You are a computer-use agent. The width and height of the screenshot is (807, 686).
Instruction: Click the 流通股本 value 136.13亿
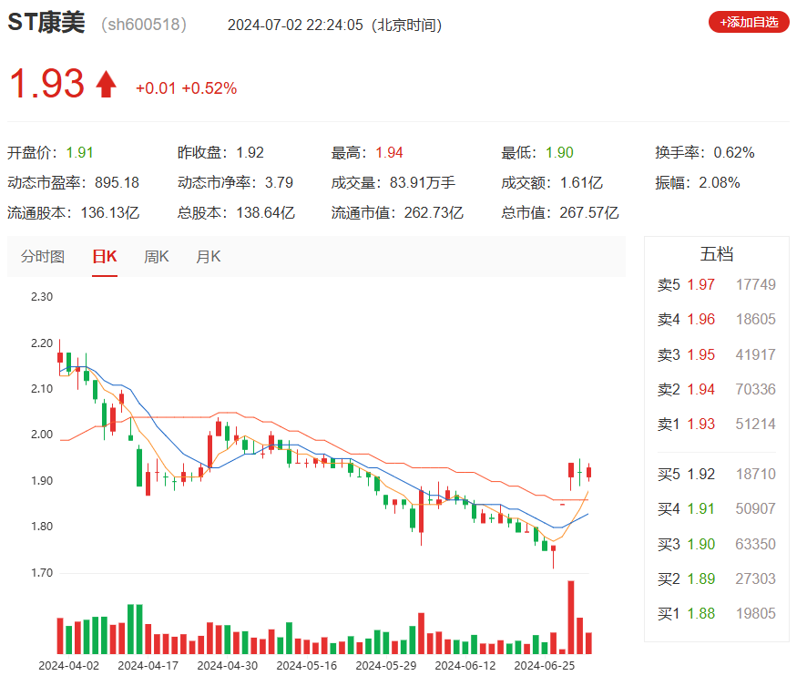110,212
